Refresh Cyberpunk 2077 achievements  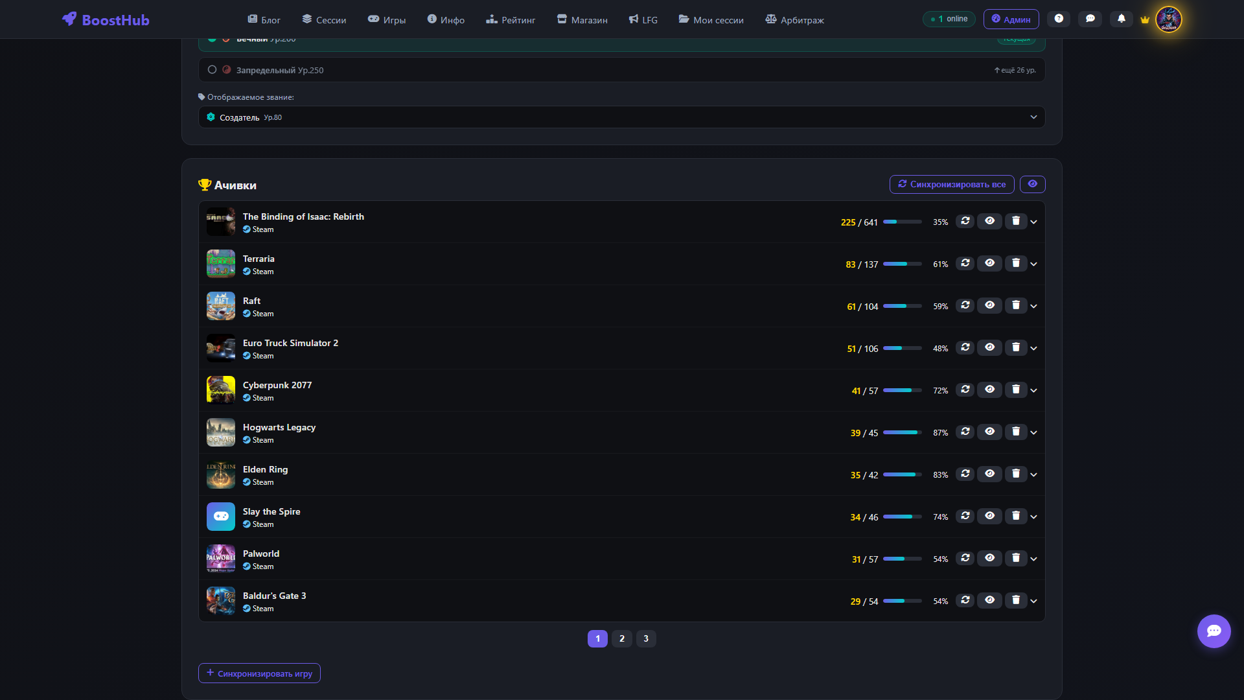click(965, 390)
